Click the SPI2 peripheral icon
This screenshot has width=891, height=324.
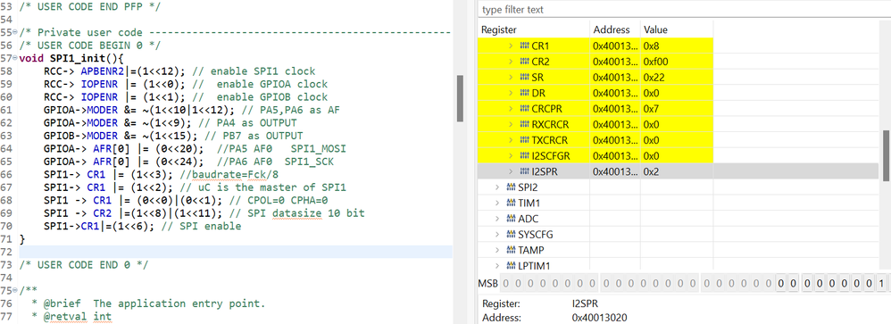tap(511, 187)
